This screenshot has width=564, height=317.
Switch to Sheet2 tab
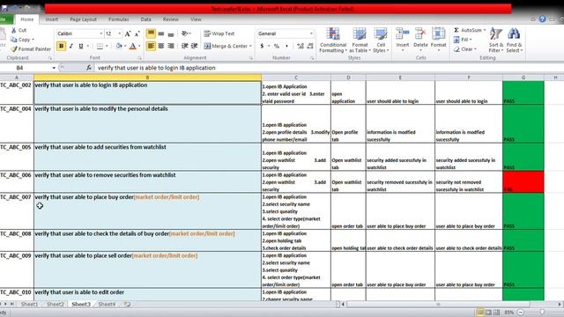(55, 304)
